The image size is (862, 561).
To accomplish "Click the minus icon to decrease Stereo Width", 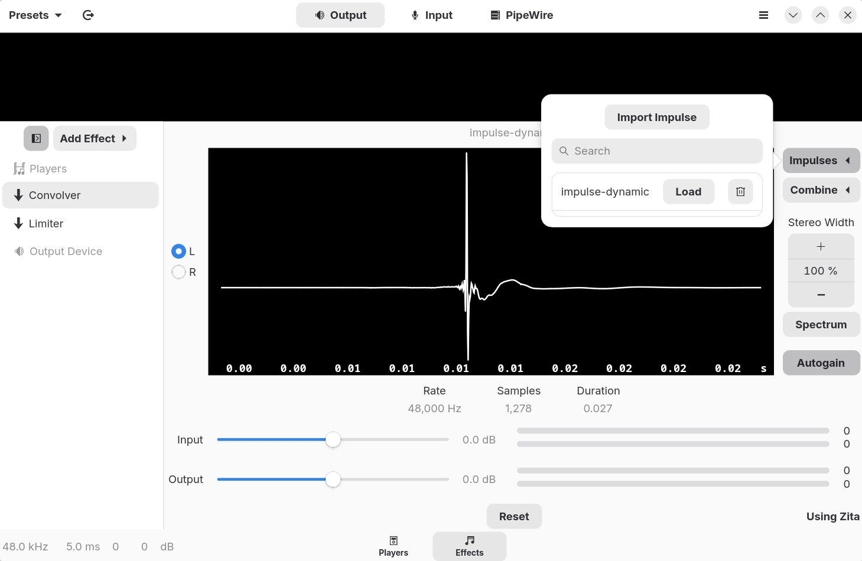I will pos(821,295).
